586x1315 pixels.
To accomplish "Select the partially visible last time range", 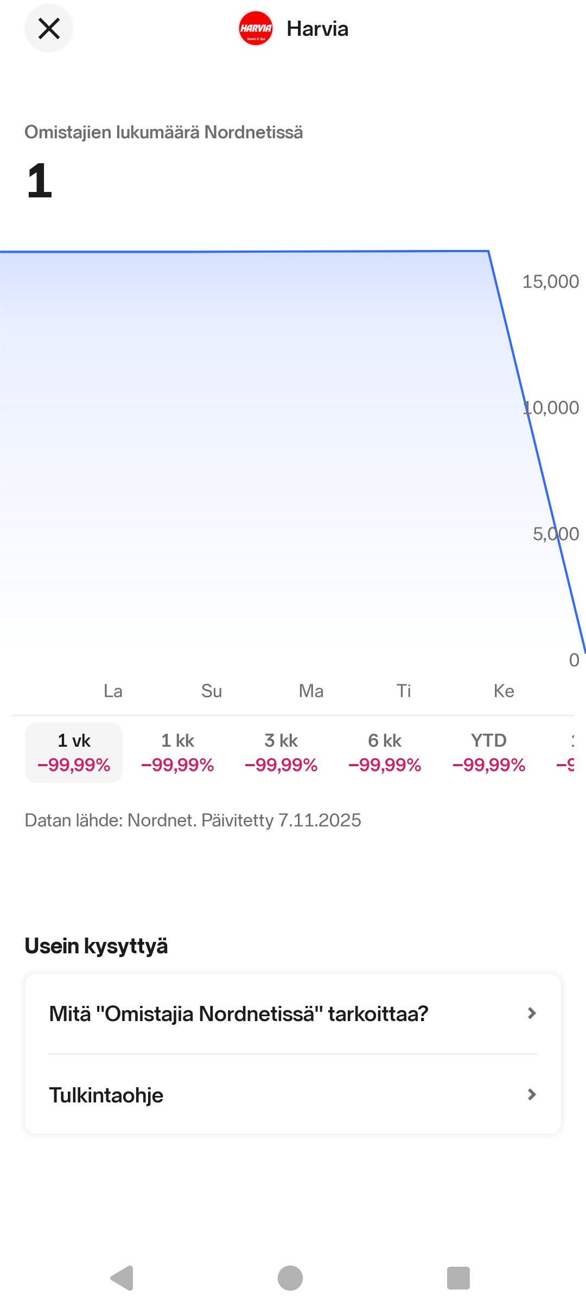I will coord(567,752).
